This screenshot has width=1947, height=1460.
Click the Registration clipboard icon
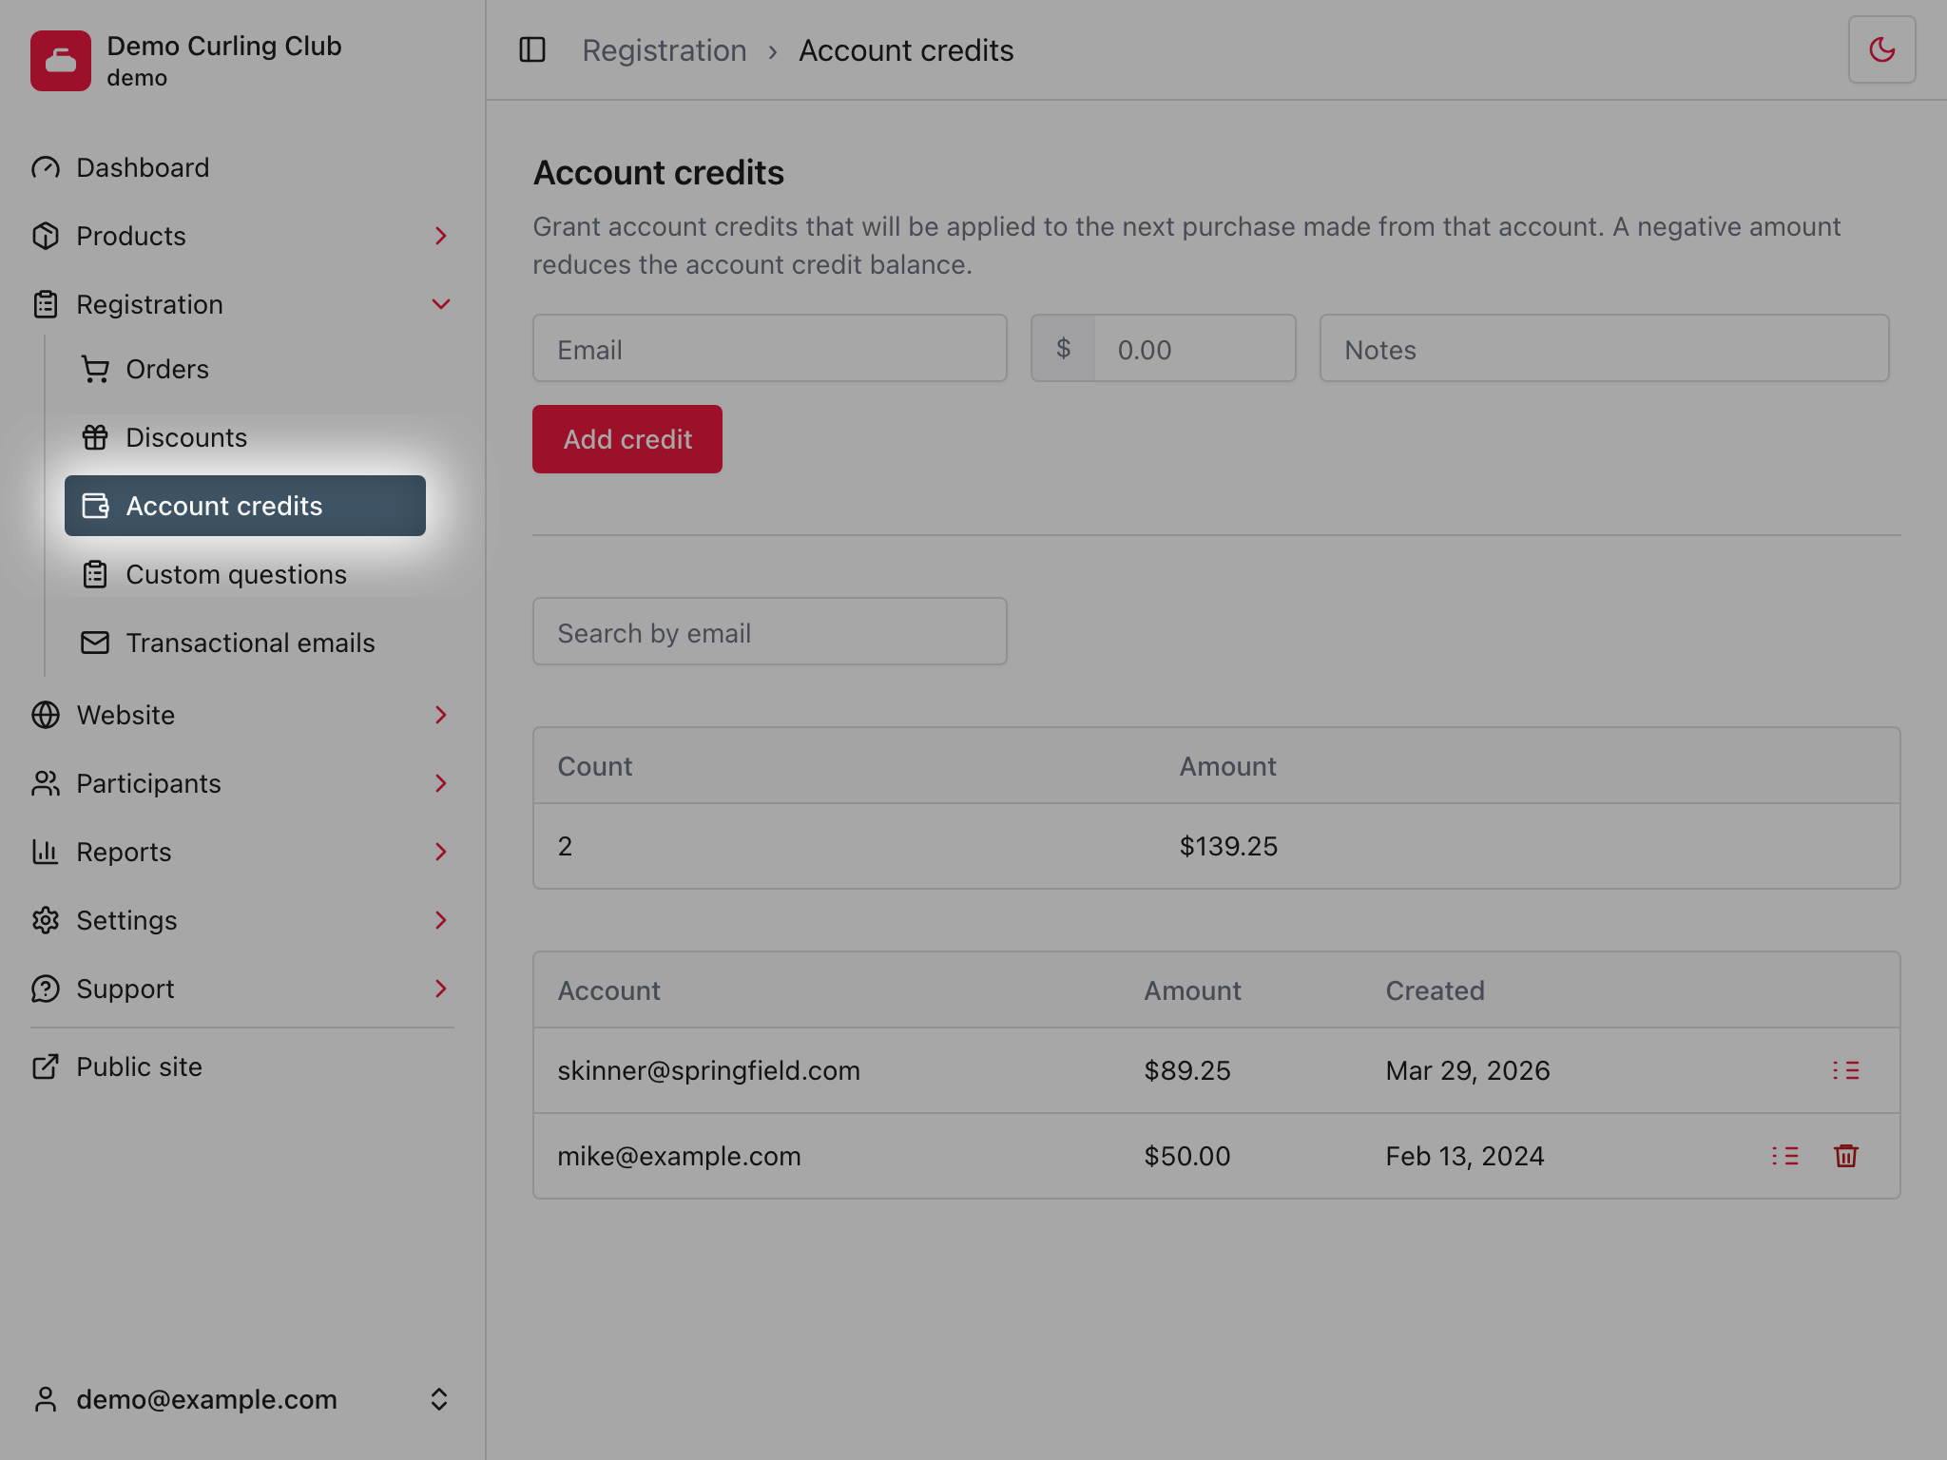click(46, 304)
